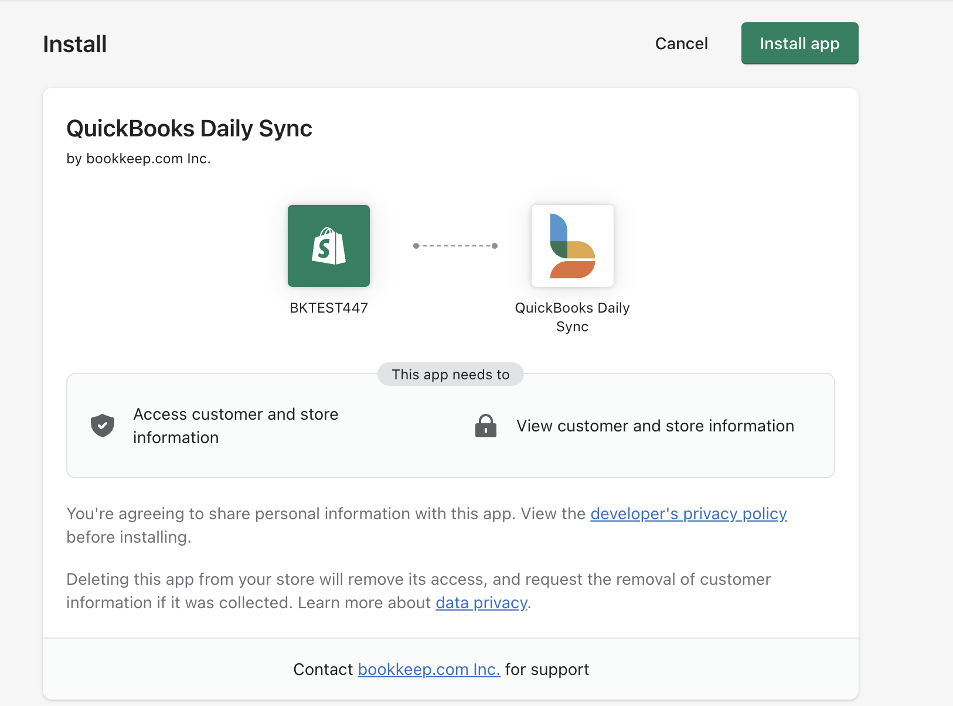Click the 'by bookkeep.com Inc.' developer text
Screen dimensions: 953x706
[x=138, y=159]
